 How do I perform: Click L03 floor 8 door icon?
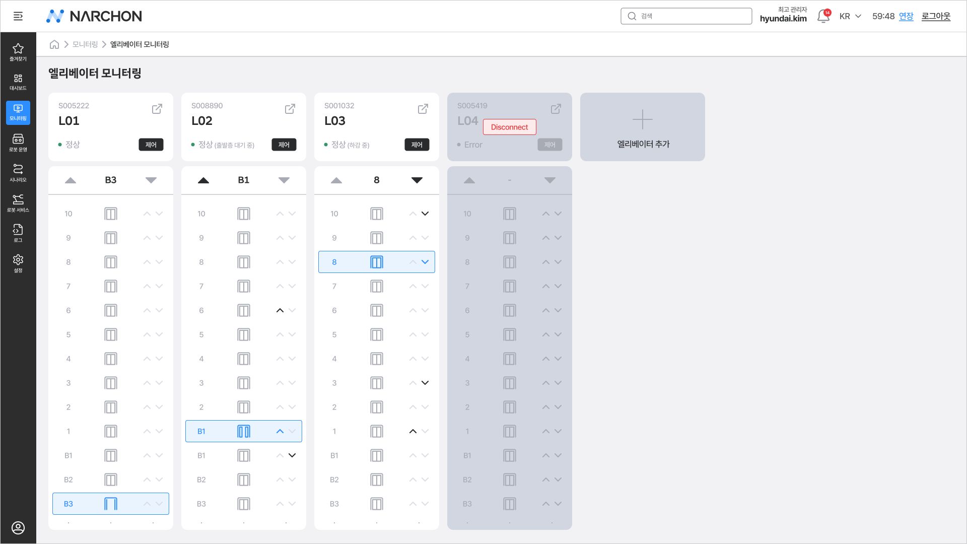click(377, 262)
